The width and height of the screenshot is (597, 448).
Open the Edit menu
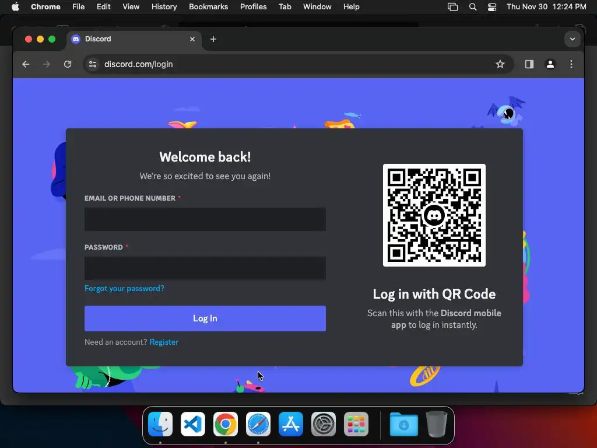[x=104, y=7]
